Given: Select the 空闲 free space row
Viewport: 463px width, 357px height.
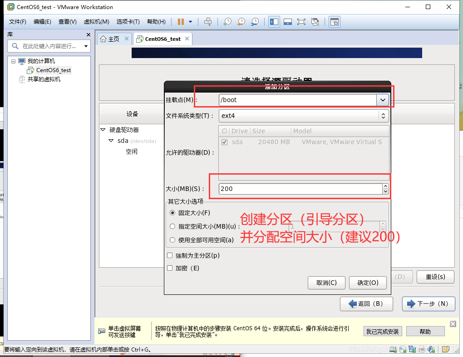Looking at the screenshot, I should (131, 152).
